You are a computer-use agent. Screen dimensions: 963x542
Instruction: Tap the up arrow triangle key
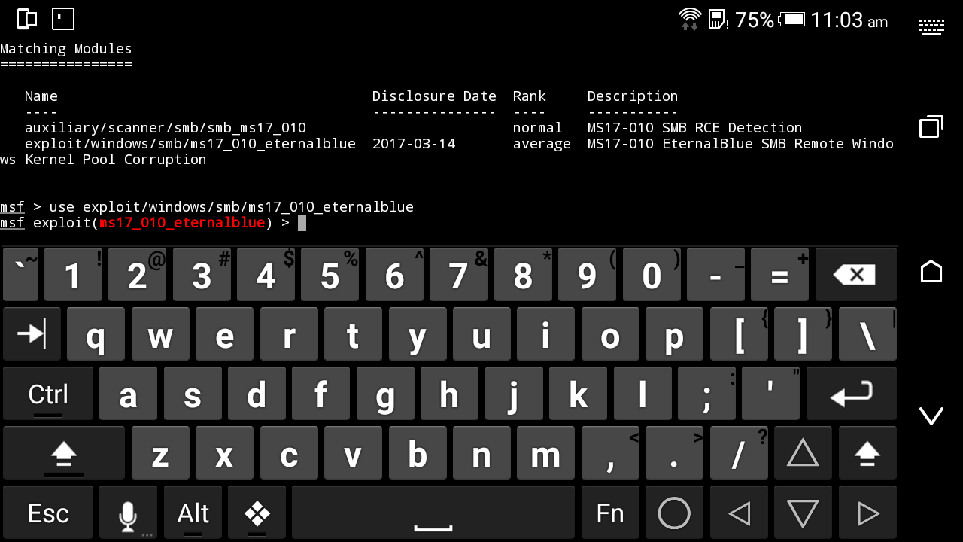click(803, 453)
